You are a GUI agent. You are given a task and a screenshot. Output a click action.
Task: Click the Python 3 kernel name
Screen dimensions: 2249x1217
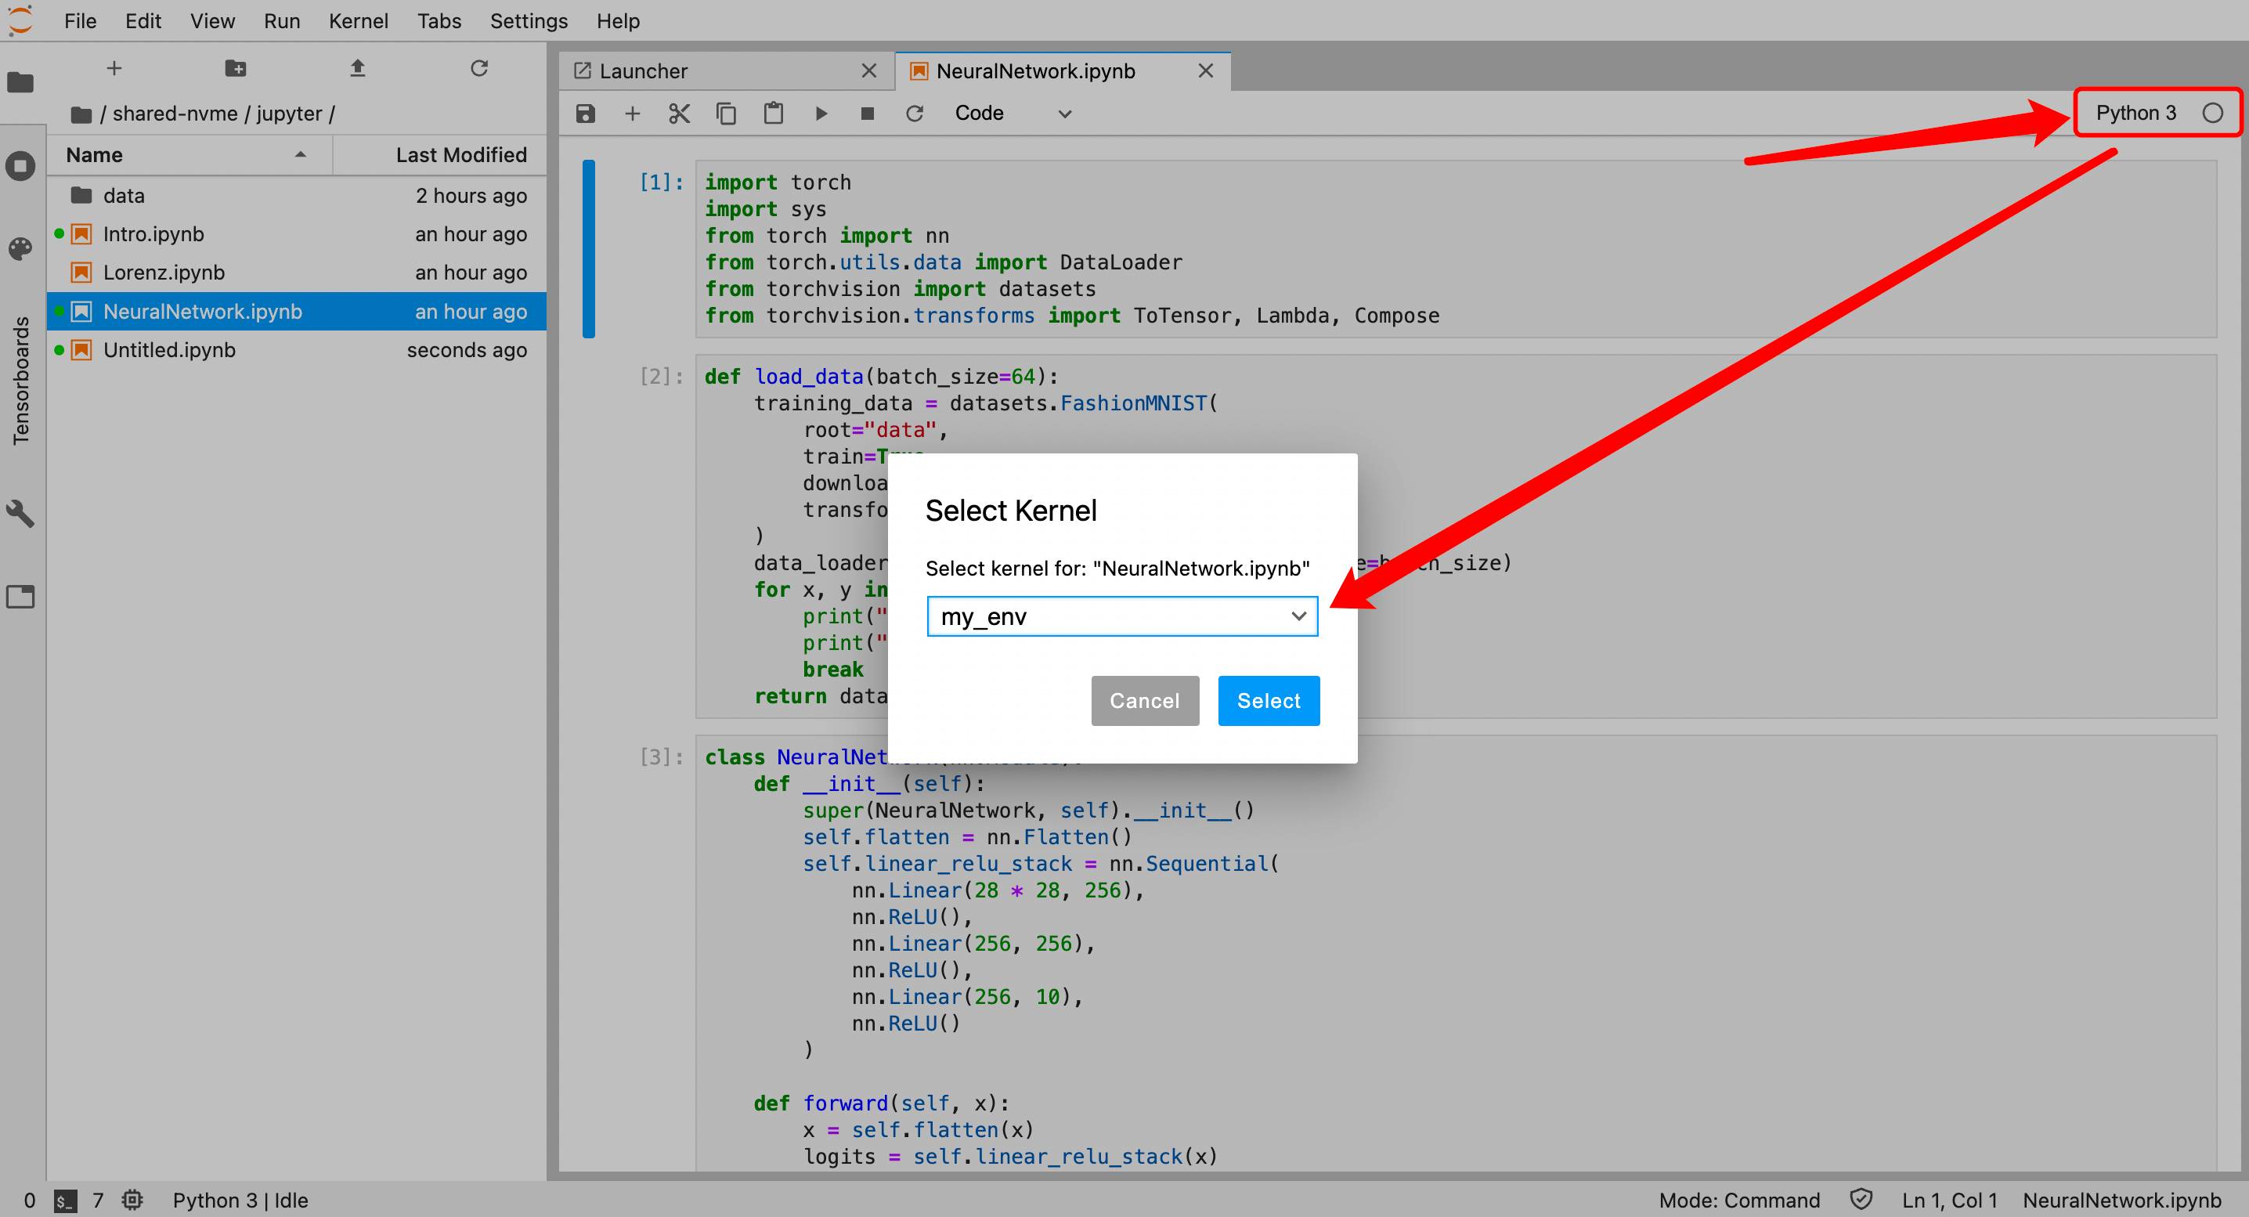pyautogui.click(x=2135, y=113)
